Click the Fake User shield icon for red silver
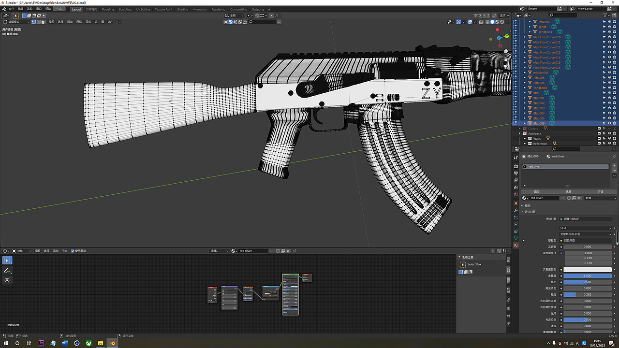 click(569, 198)
